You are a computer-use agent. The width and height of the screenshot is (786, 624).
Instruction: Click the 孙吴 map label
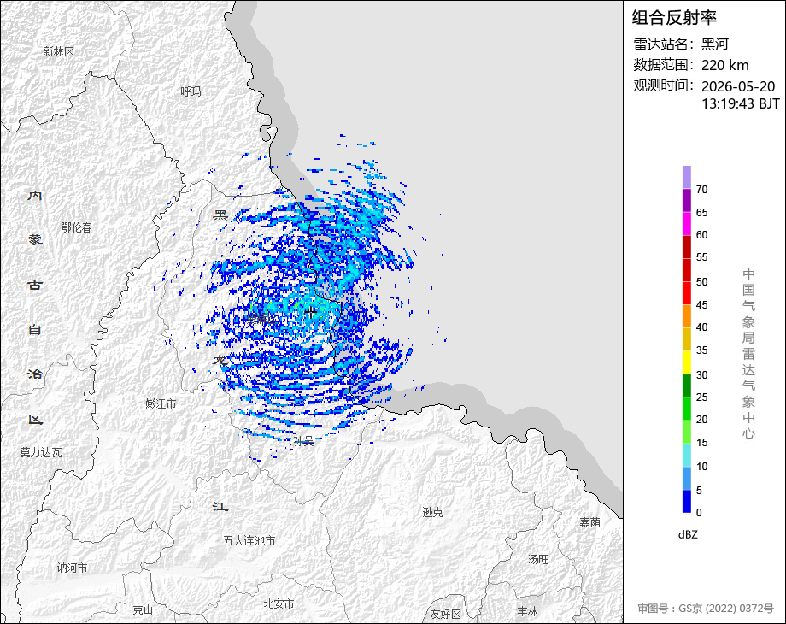point(304,441)
